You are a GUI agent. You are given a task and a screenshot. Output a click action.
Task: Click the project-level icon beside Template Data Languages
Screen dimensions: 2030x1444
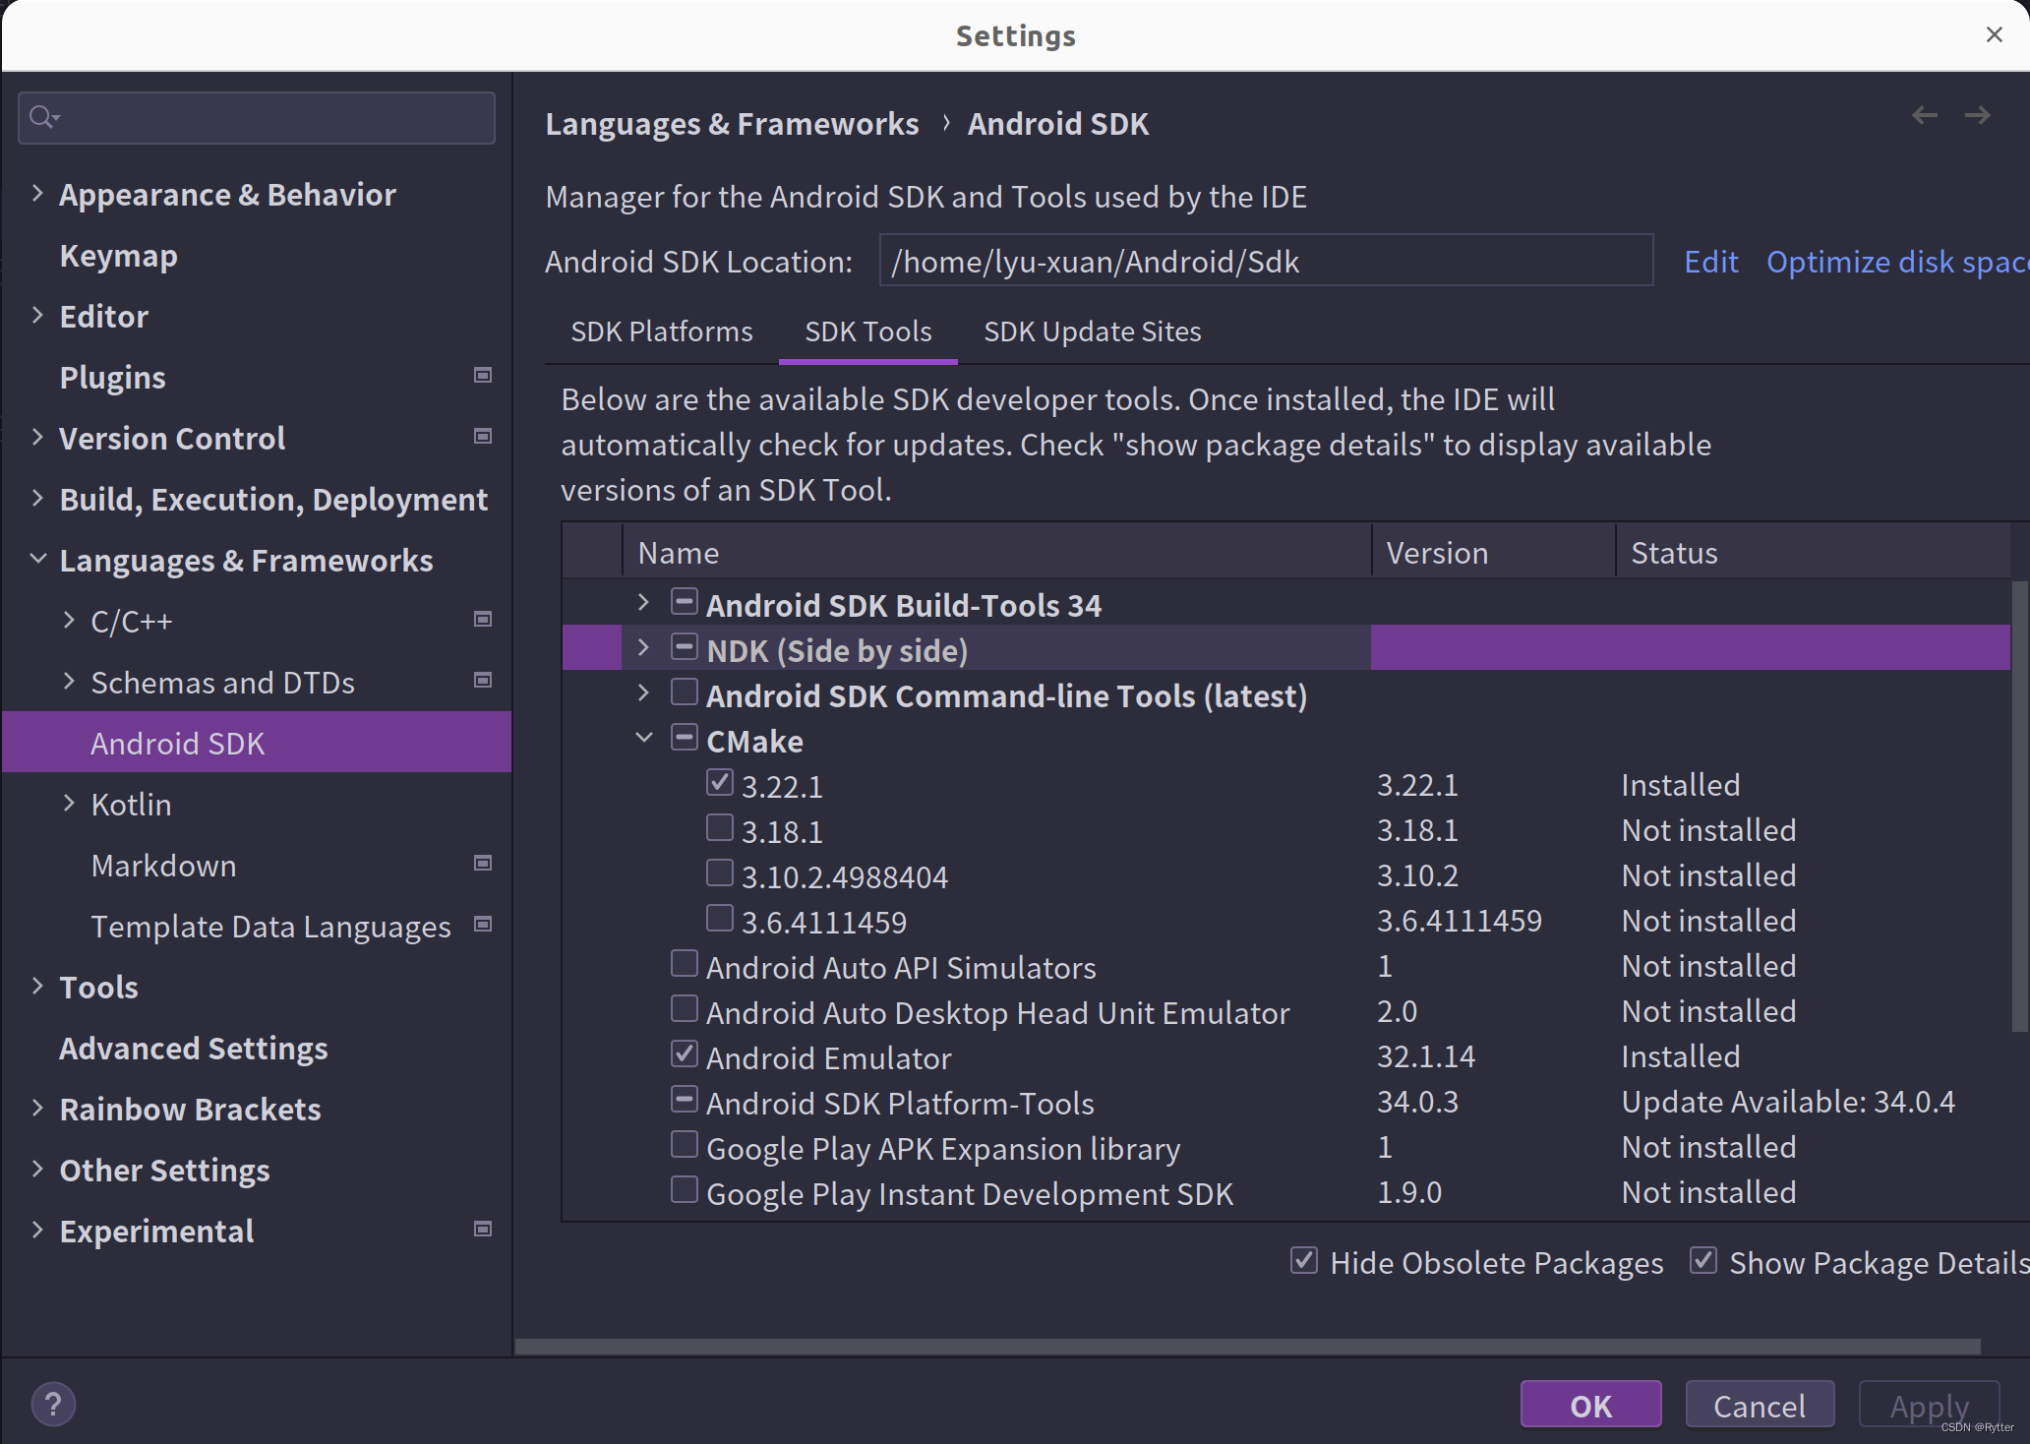[x=483, y=924]
